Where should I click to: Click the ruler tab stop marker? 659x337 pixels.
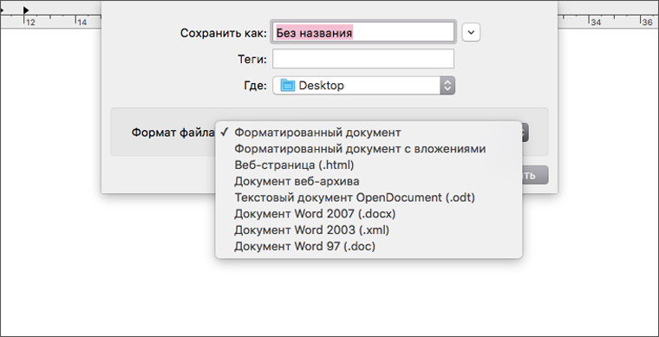pyautogui.click(x=26, y=10)
